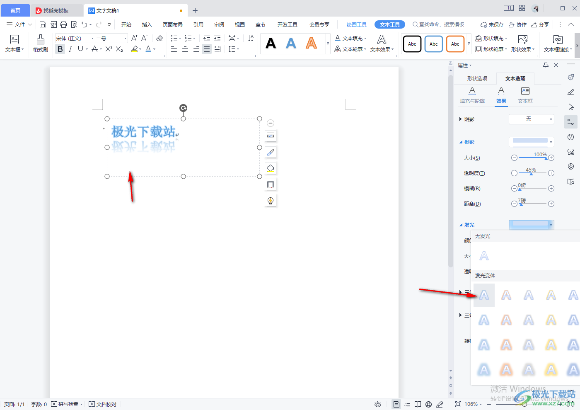580x410 pixels.
Task: Open the 页面布局 ribbon tab
Action: coord(173,24)
